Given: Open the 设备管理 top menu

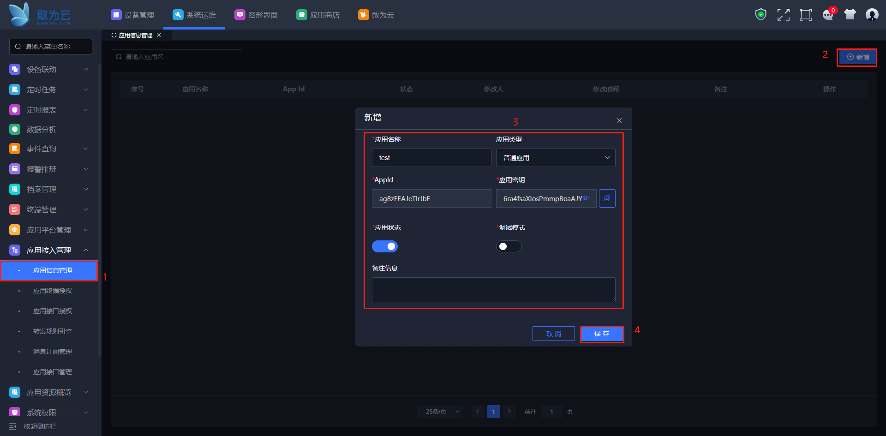Looking at the screenshot, I should 132,15.
